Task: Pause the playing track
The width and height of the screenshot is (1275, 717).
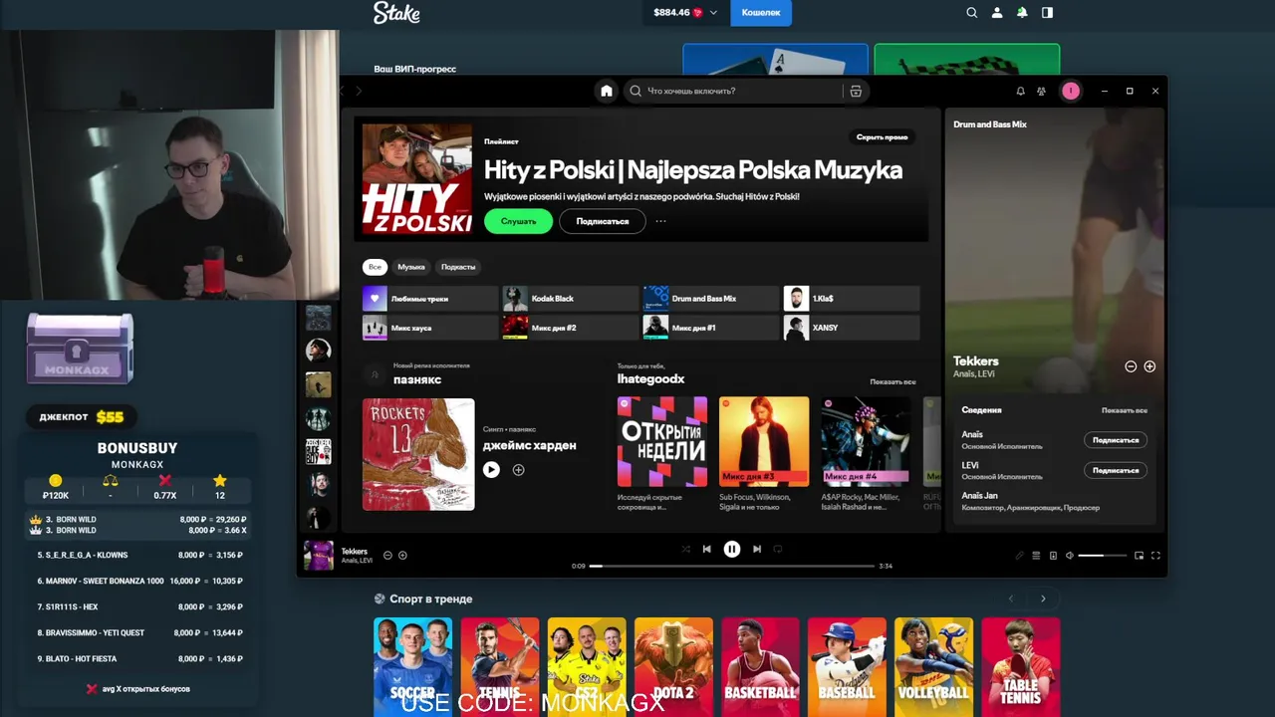Action: (732, 549)
